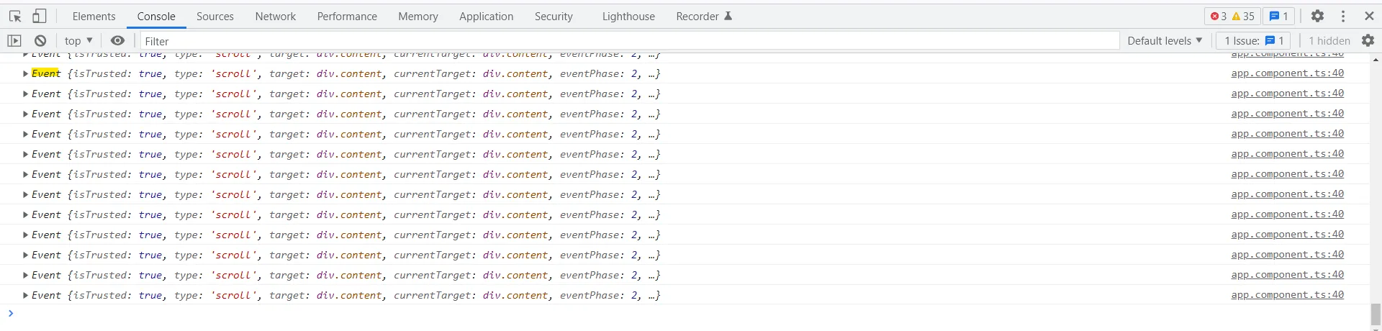Click the red errors and warnings counter
Viewport: 1382px width, 331px height.
coord(1232,16)
